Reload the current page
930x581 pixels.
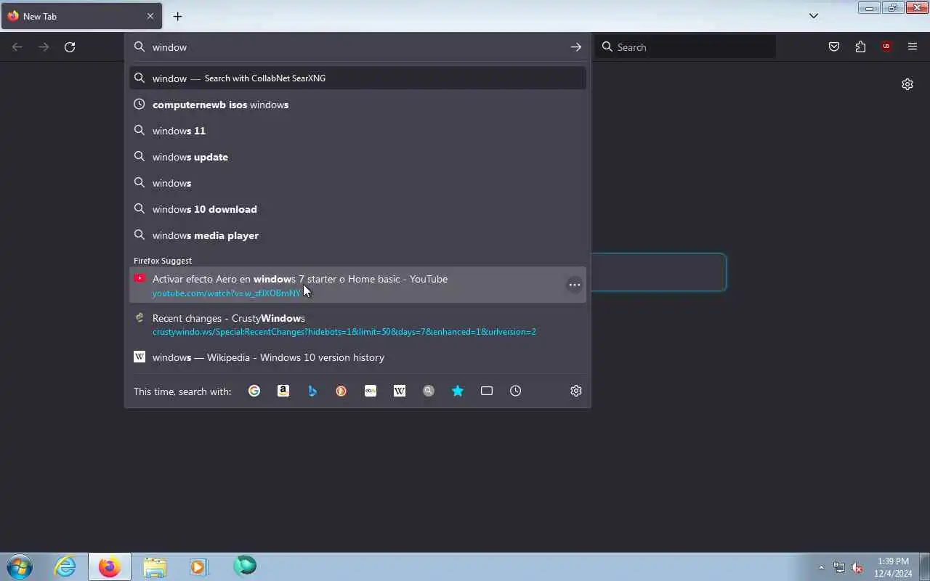pos(70,47)
